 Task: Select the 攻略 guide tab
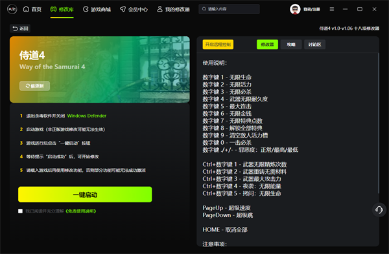pyautogui.click(x=291, y=45)
